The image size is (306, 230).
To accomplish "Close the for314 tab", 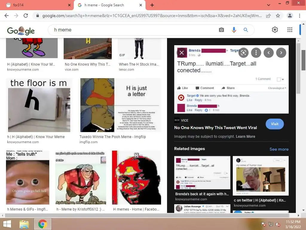I will (x=69, y=5).
